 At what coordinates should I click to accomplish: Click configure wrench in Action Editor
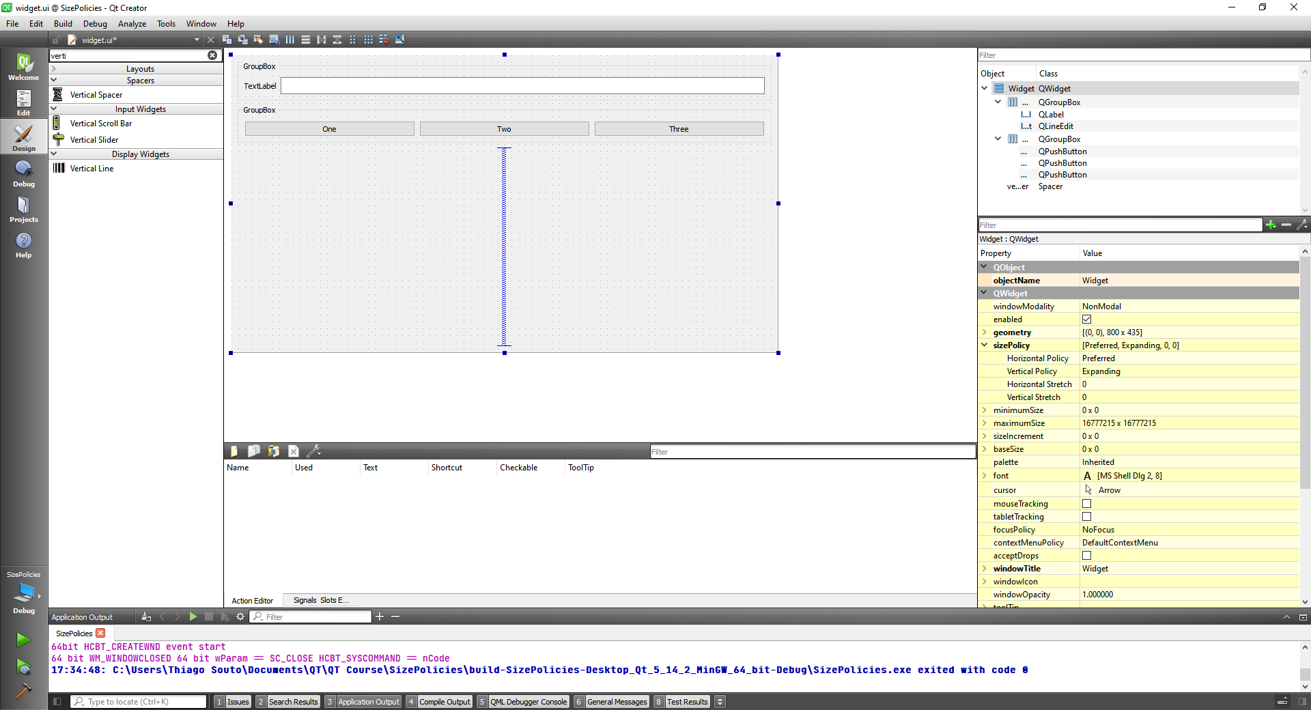click(313, 451)
